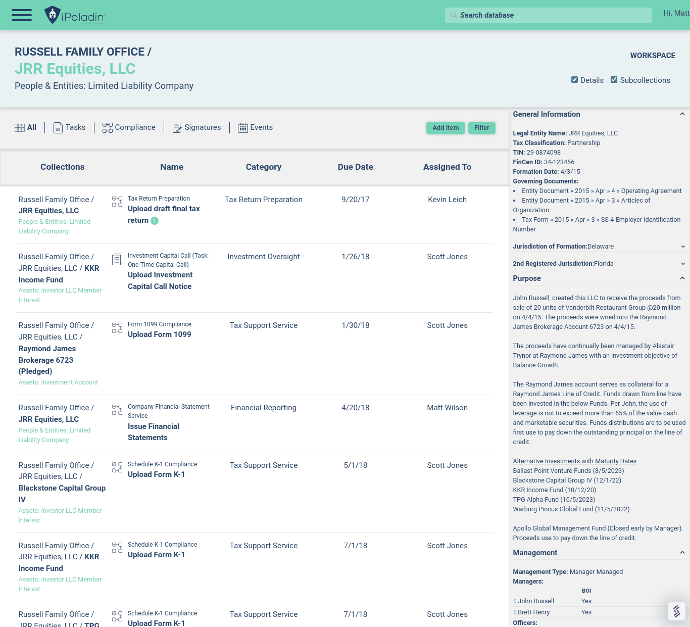690x627 pixels.
Task: Click in the Search database field
Action: 549,15
